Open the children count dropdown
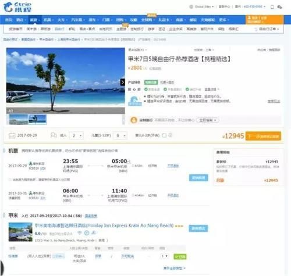 click(x=120, y=135)
